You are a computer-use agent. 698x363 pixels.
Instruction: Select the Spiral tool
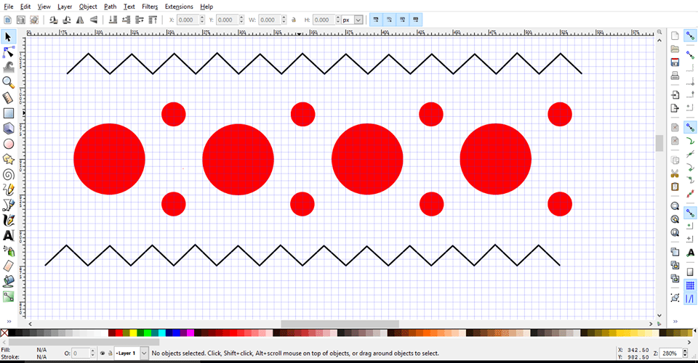coord(8,175)
